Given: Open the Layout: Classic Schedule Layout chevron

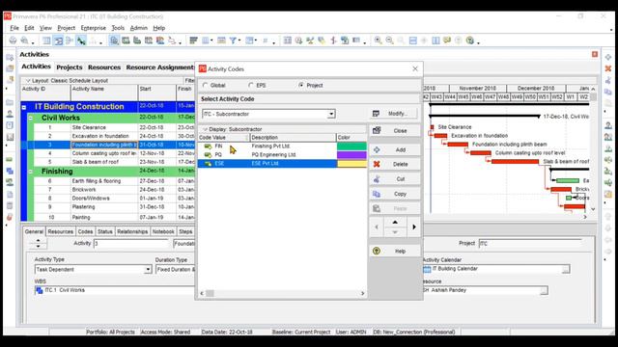Looking at the screenshot, I should (28, 80).
